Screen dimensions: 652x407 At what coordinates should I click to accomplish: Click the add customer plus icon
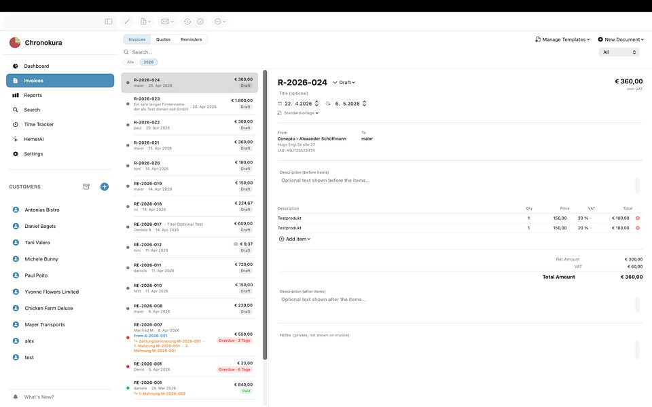[x=105, y=187]
